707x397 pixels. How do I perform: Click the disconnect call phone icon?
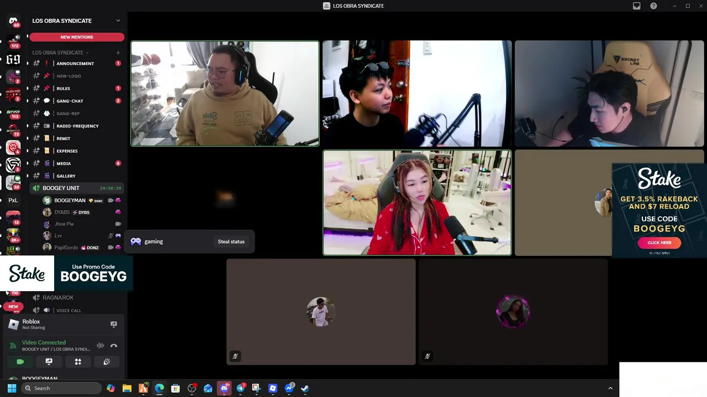[114, 346]
